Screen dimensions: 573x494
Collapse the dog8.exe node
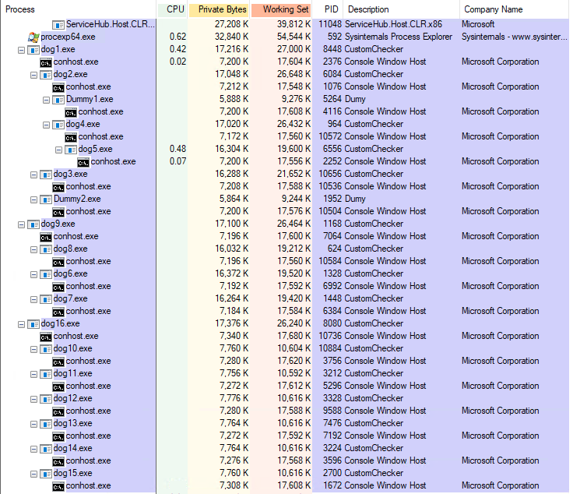[33, 250]
